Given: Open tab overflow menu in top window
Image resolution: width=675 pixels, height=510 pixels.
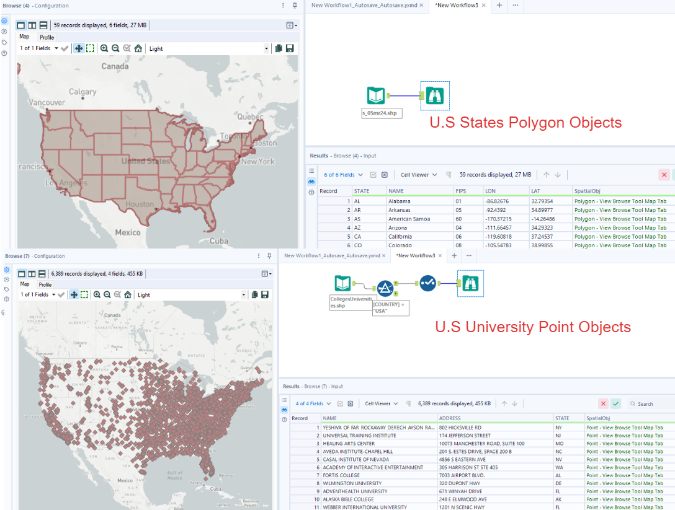Looking at the screenshot, I should pyautogui.click(x=516, y=5).
